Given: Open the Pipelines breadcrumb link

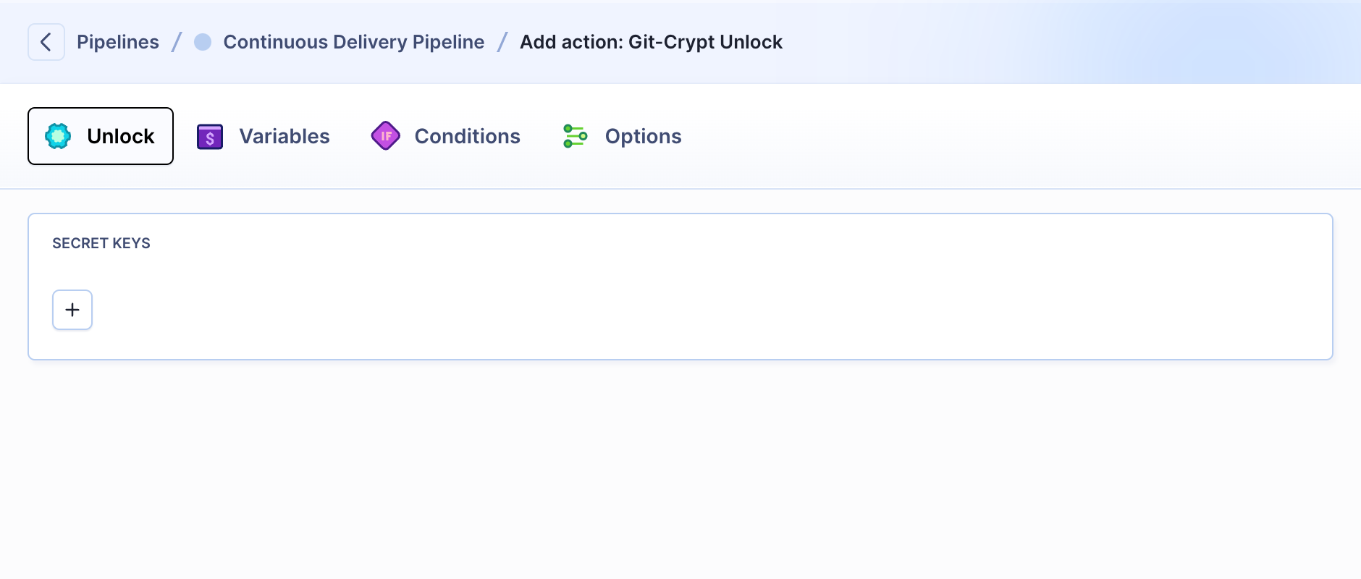Looking at the screenshot, I should tap(118, 42).
